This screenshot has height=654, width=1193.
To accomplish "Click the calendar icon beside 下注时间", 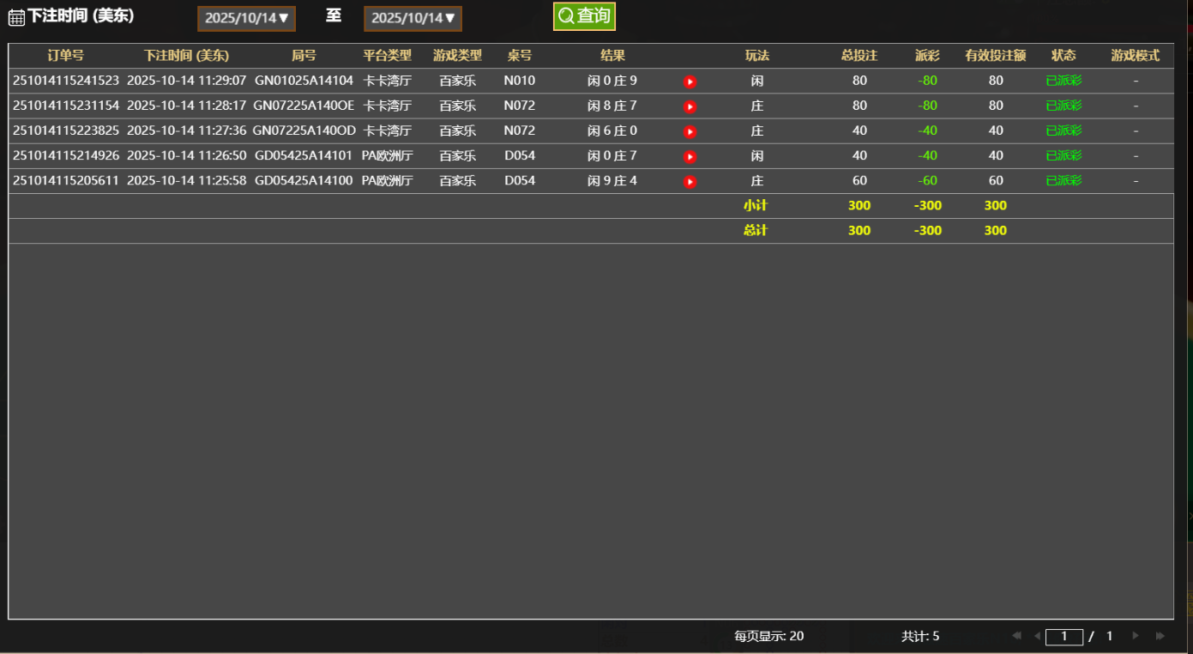I will point(16,18).
